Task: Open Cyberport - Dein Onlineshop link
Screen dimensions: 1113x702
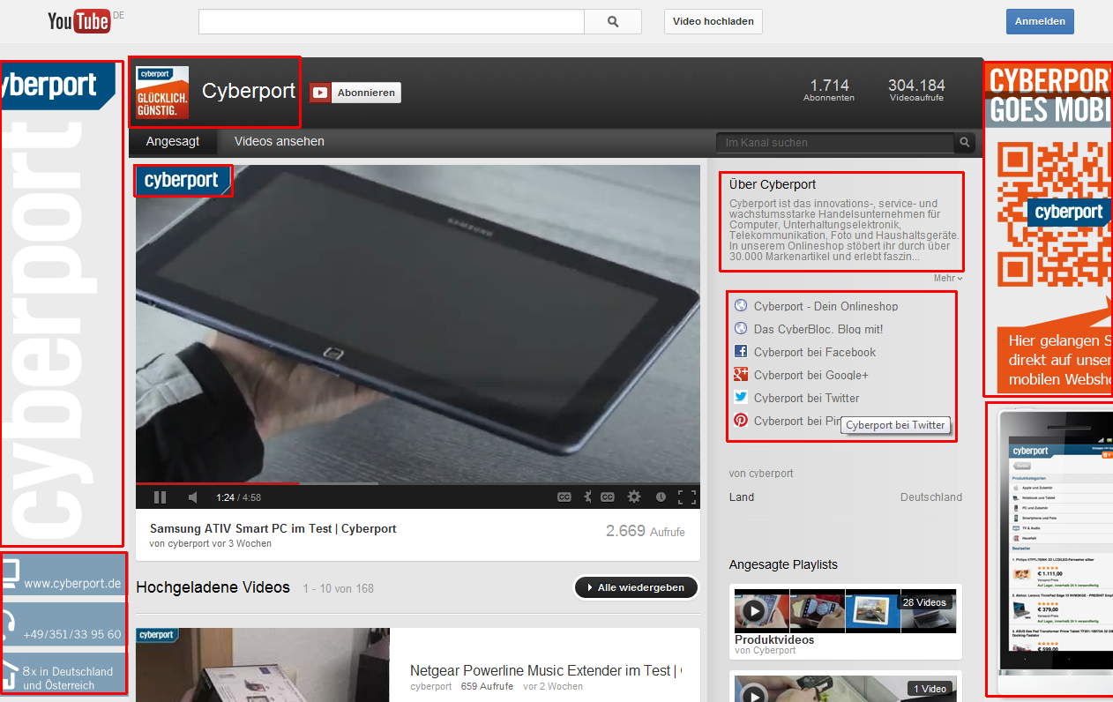Action: coord(825,306)
